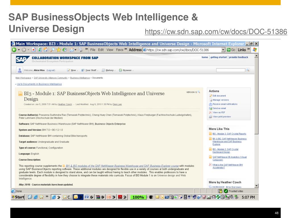Click Manage versions action

pyautogui.click(x=221, y=100)
